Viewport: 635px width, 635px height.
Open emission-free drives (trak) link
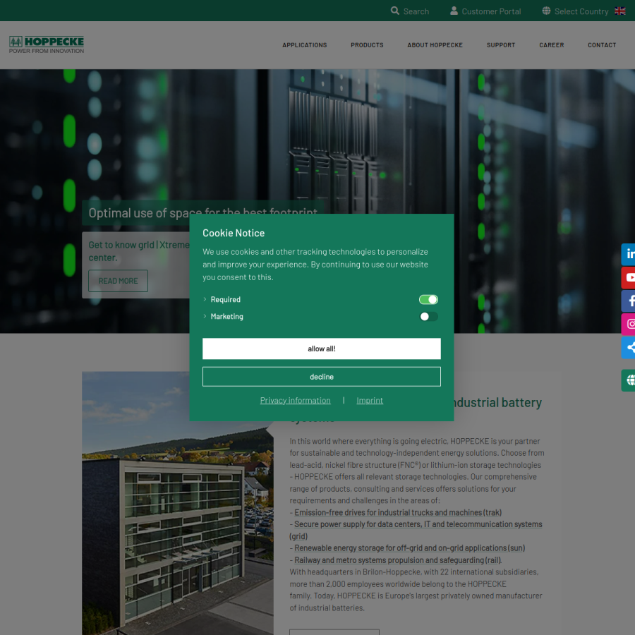[398, 512]
